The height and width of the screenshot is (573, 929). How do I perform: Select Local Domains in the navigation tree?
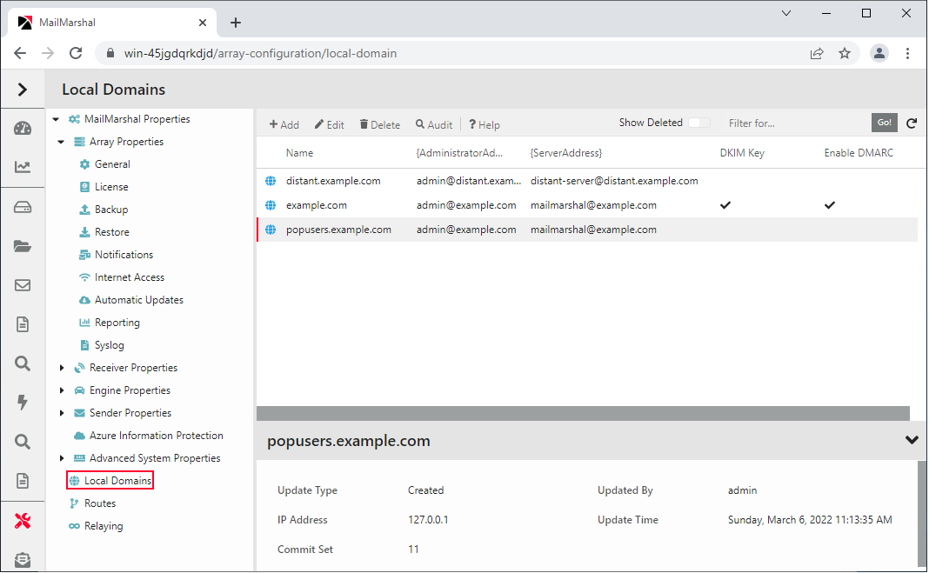110,480
